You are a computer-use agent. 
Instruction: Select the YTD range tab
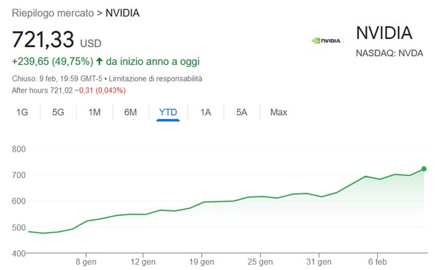168,112
